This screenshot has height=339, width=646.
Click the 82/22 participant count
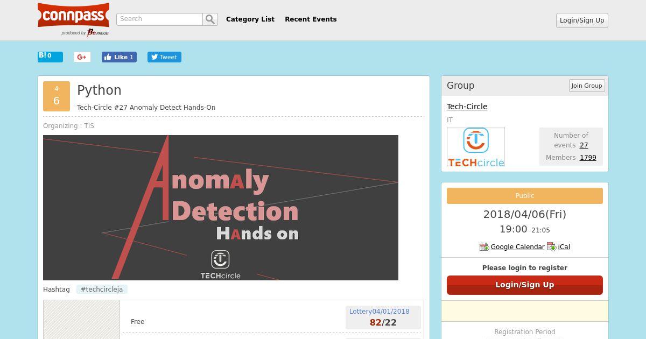click(383, 323)
